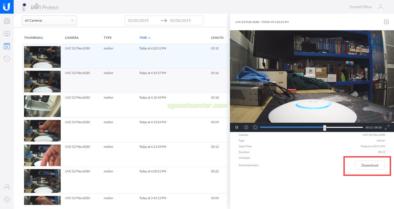Click the 'Unlocked' status label
The width and height of the screenshot is (394, 209).
pos(244,158)
